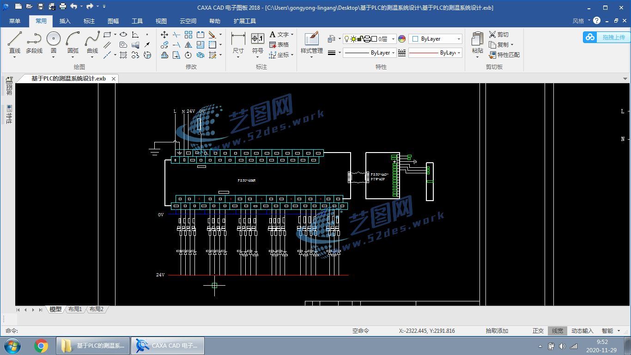Expand the 复制 copy dropdown arrow

(x=512, y=45)
